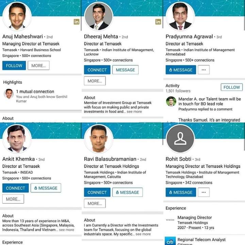Click the Temasek logo beside Managing Director experience

[170, 220]
